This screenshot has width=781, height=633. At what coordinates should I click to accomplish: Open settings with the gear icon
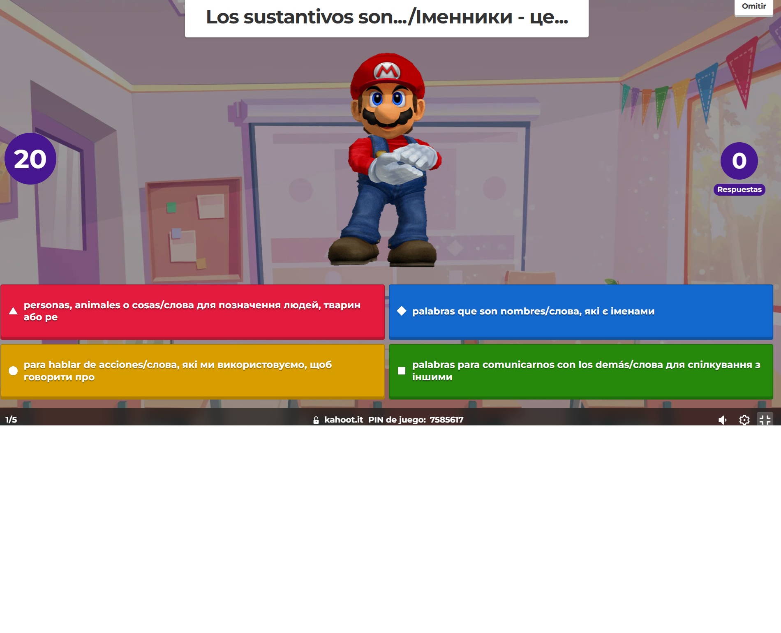click(744, 420)
